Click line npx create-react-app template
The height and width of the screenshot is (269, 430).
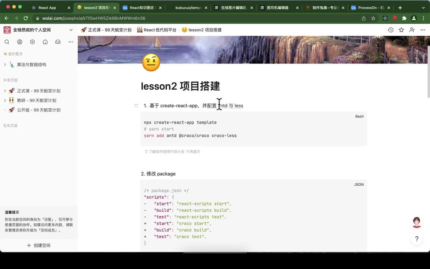(180, 123)
